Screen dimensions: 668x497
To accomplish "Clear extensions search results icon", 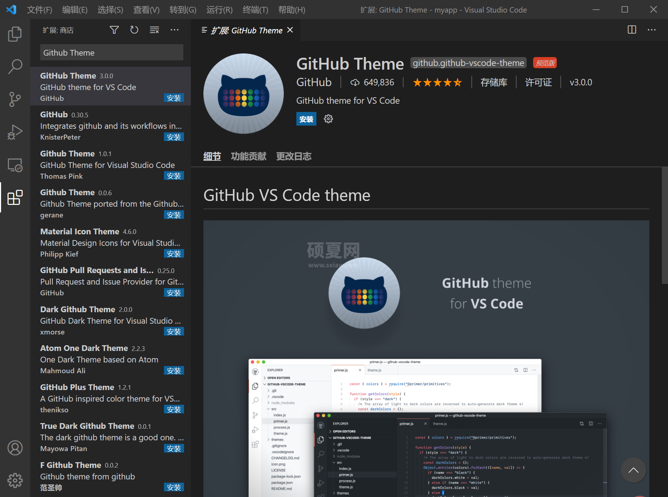I will pos(154,30).
